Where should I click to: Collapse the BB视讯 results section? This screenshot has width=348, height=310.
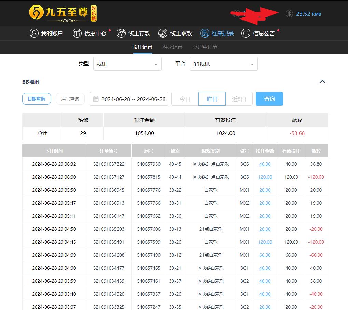tap(322, 82)
